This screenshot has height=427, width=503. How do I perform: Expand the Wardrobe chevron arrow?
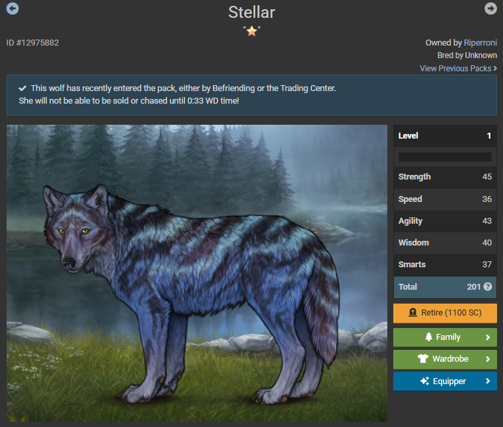point(488,359)
